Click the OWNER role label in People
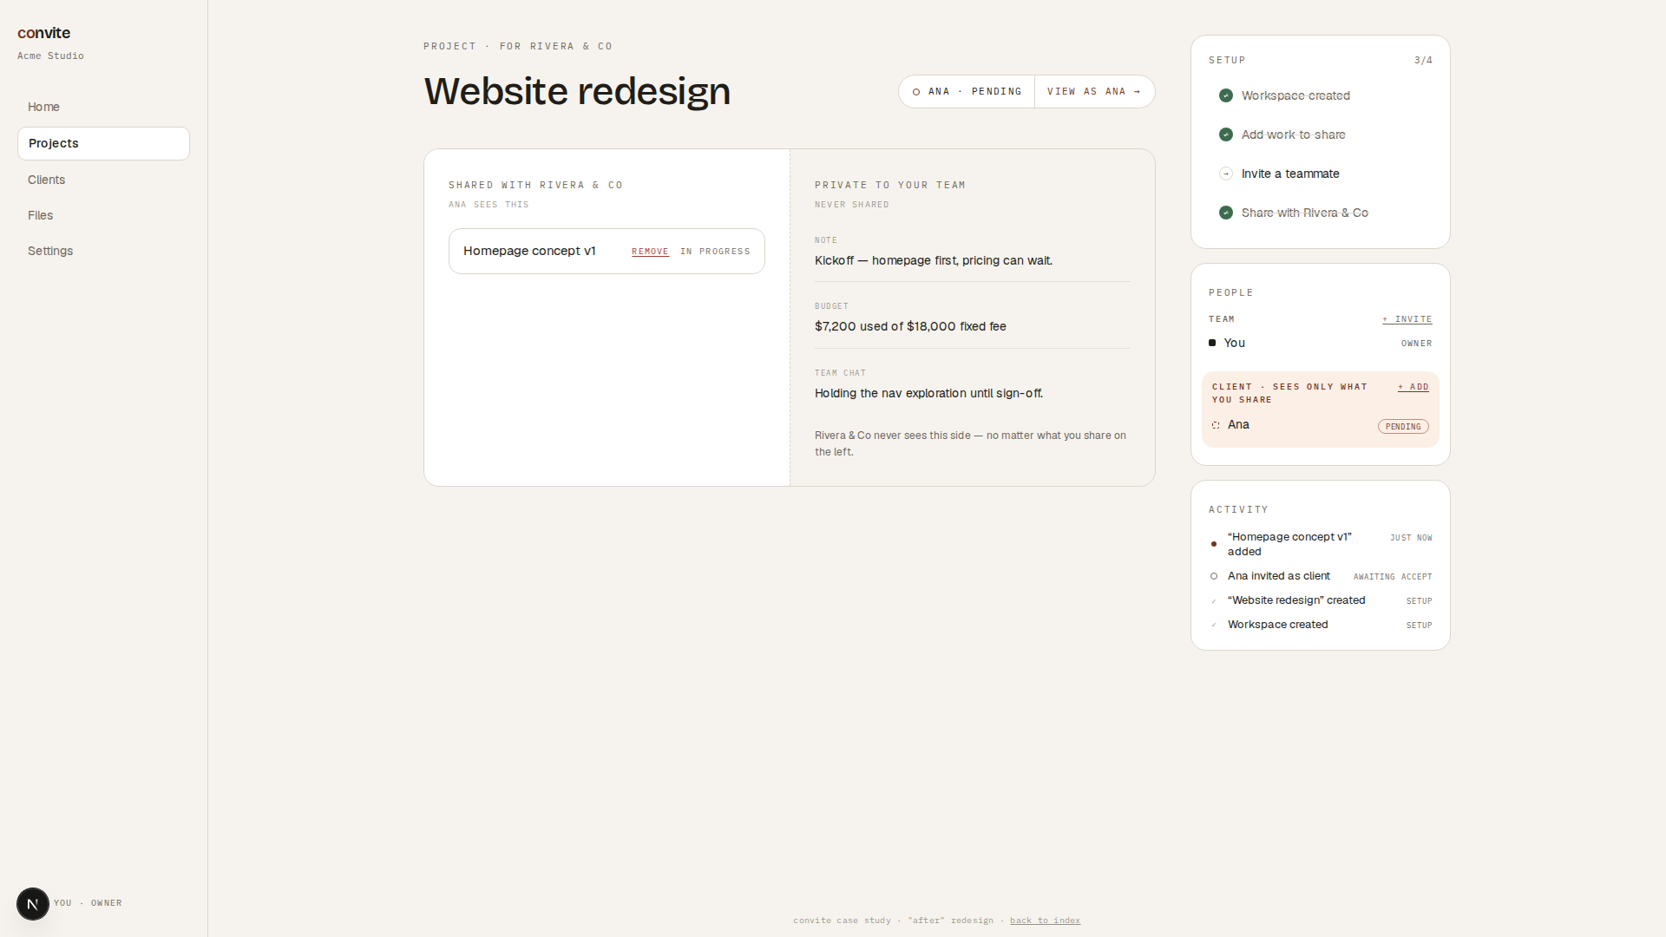Viewport: 1666px width, 937px height. point(1416,344)
